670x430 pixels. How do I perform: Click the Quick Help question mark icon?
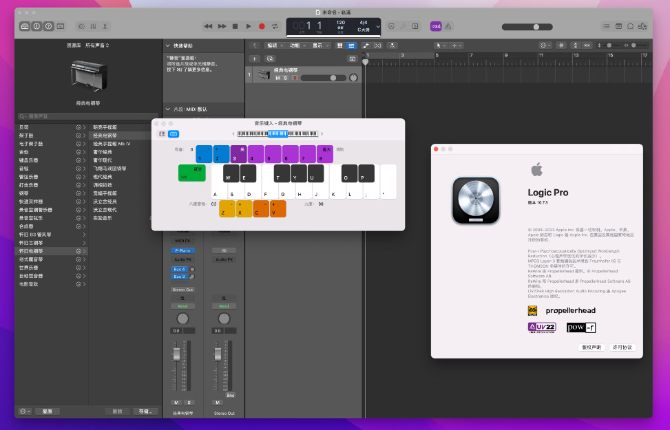(x=48, y=26)
